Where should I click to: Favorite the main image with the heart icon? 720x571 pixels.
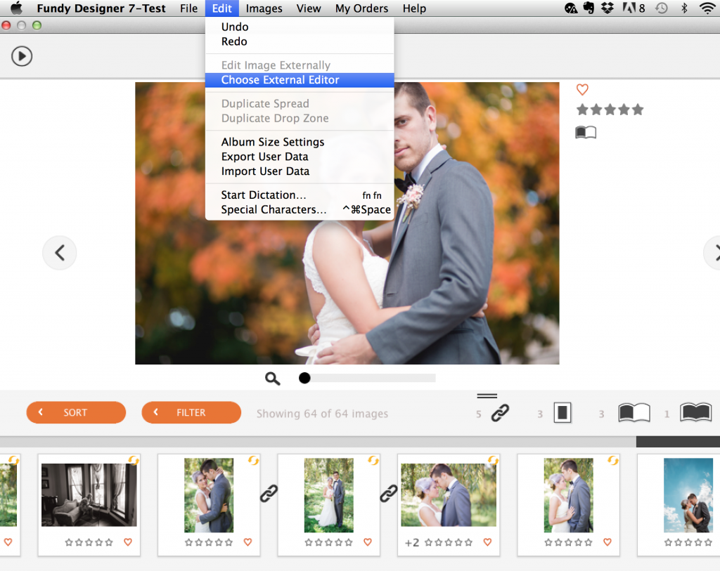[x=582, y=89]
